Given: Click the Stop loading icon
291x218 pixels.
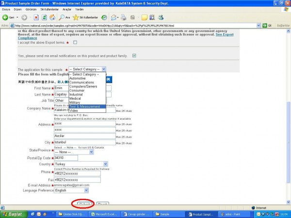Looking at the screenshot, I should tap(36, 17).
